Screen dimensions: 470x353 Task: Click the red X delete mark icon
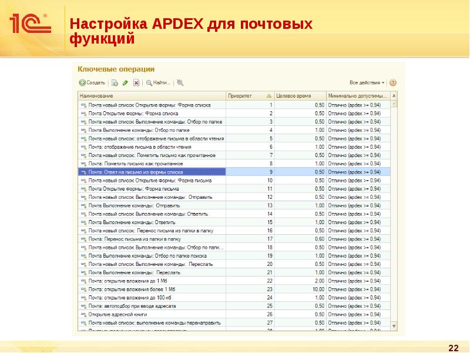(x=136, y=83)
